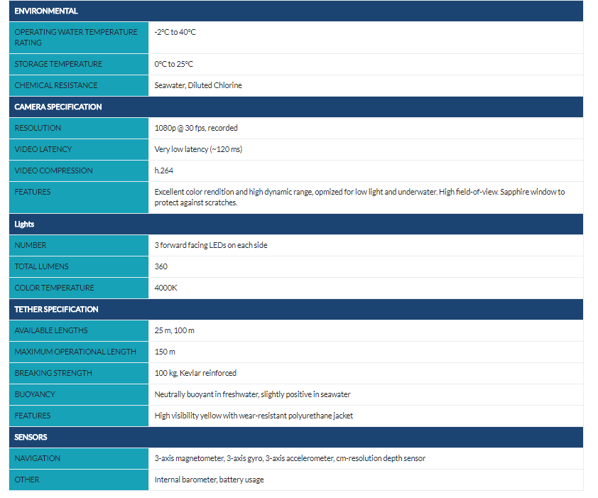Select the OTHER label cell
This screenshot has height=498, width=598.
(x=79, y=480)
